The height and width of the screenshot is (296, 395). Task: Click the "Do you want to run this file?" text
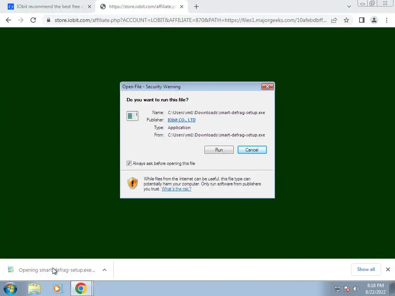tap(157, 100)
